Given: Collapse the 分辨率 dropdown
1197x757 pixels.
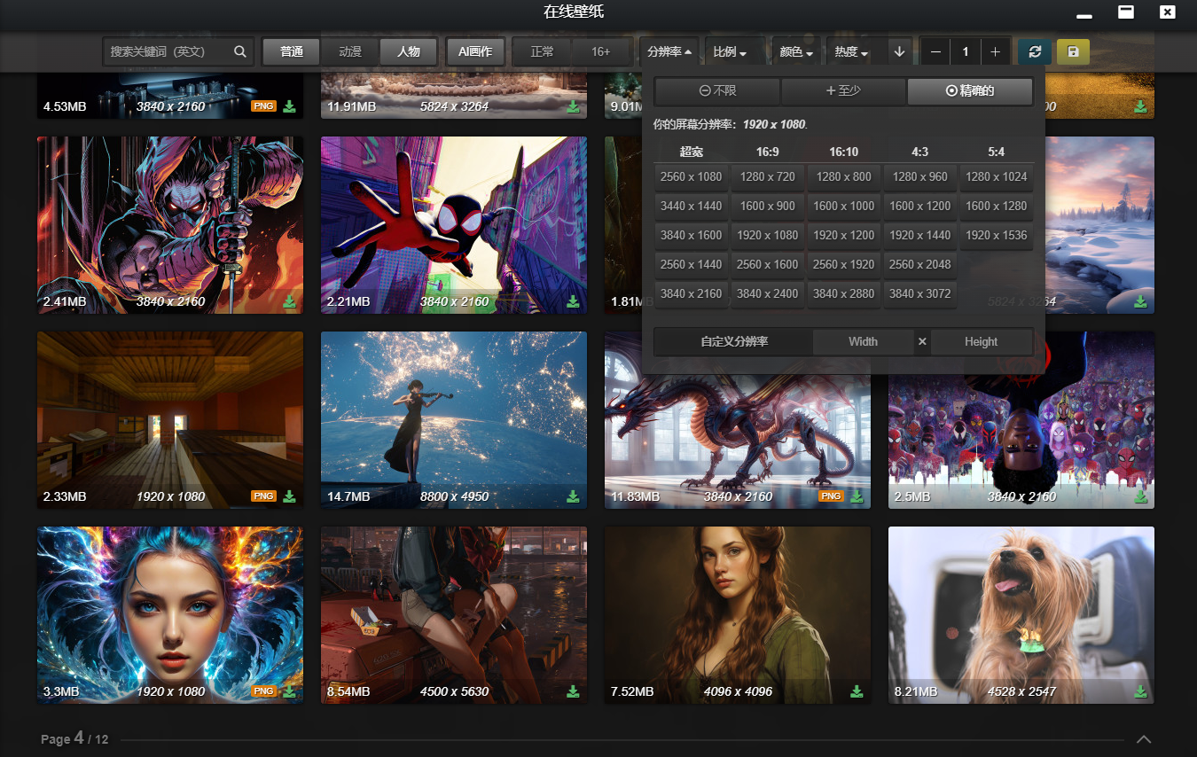Looking at the screenshot, I should tap(669, 52).
